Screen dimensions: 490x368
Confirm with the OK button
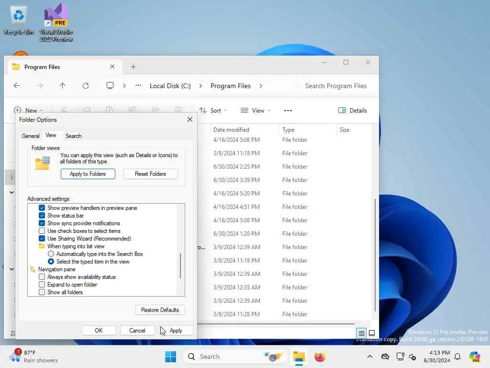(x=99, y=331)
